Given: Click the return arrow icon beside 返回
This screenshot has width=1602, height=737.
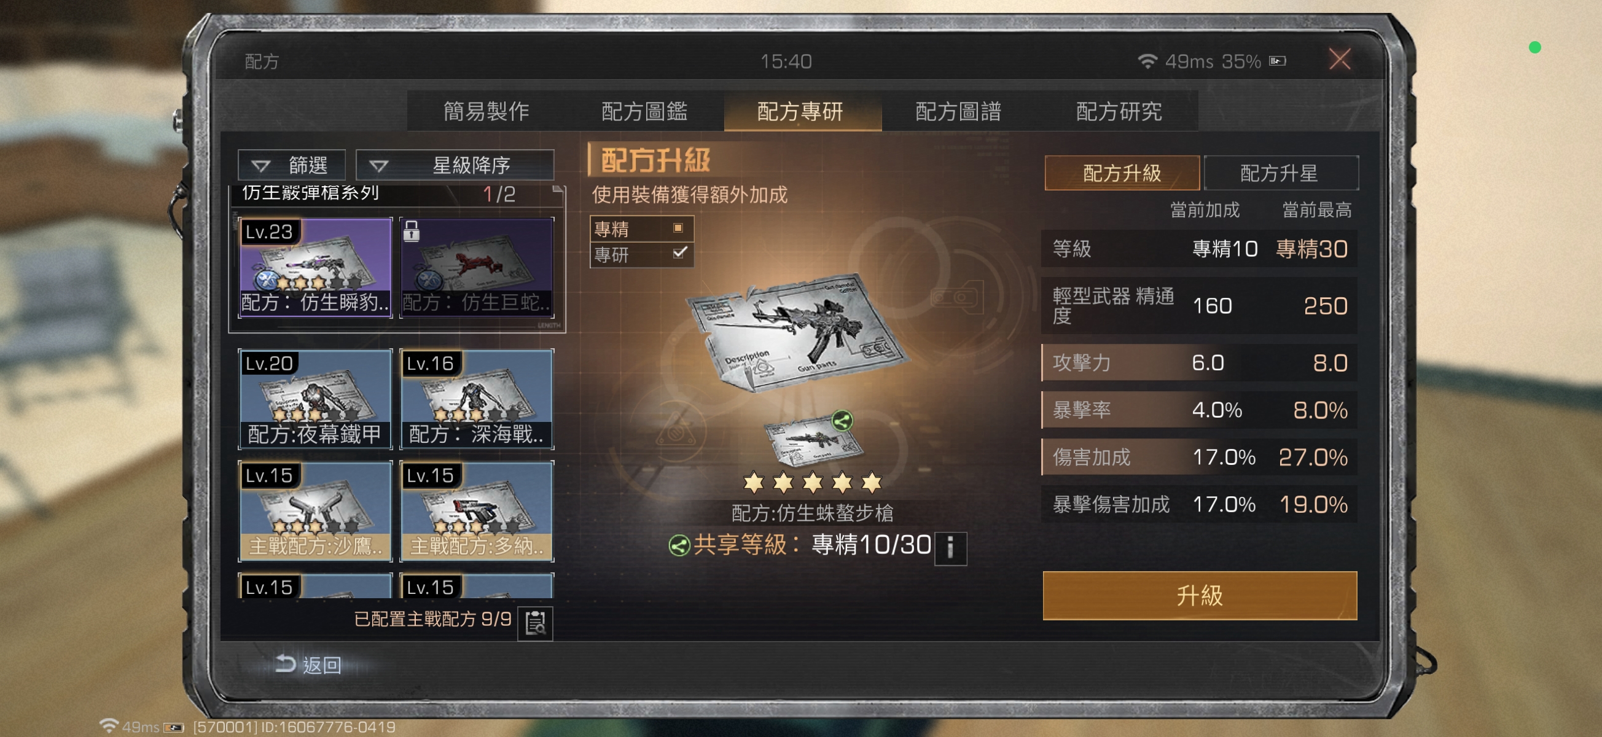Looking at the screenshot, I should 285,664.
